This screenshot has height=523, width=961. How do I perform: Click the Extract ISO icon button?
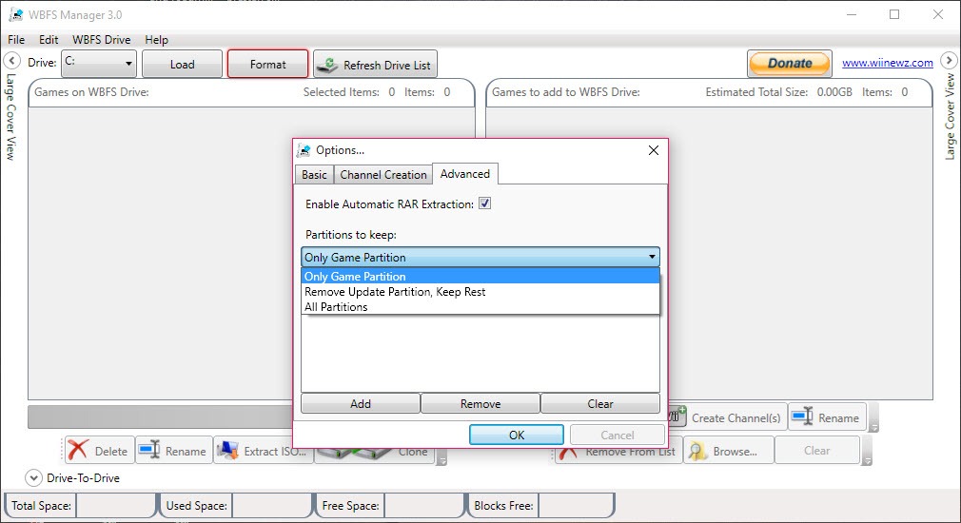[x=227, y=452]
